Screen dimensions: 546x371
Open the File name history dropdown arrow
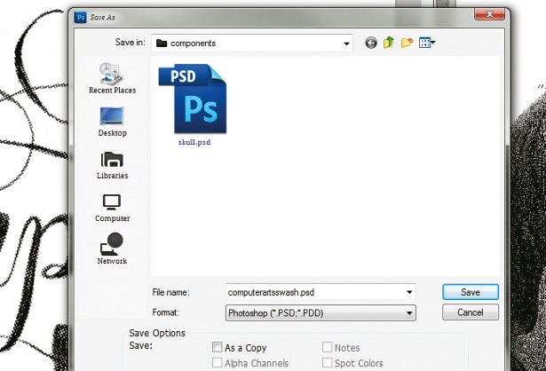coord(409,292)
